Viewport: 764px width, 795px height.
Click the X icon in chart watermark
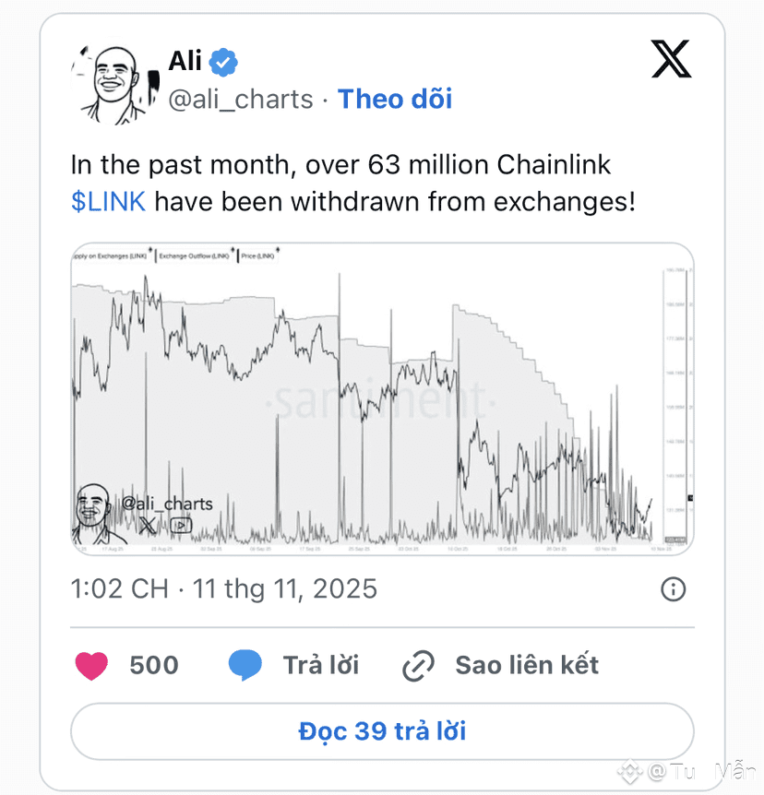coord(148,525)
